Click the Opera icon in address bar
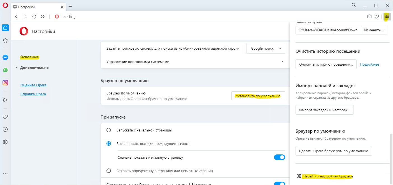 click(57, 17)
